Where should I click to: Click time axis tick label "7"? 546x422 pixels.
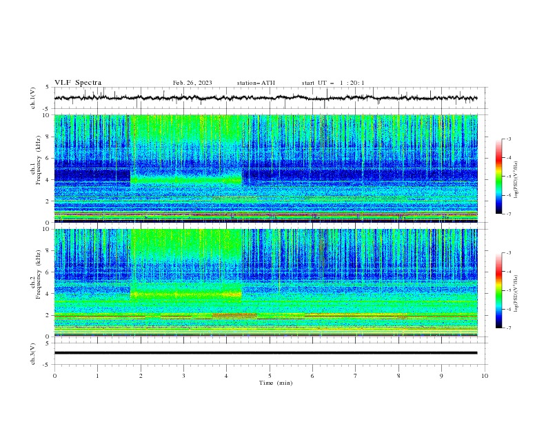[356, 376]
